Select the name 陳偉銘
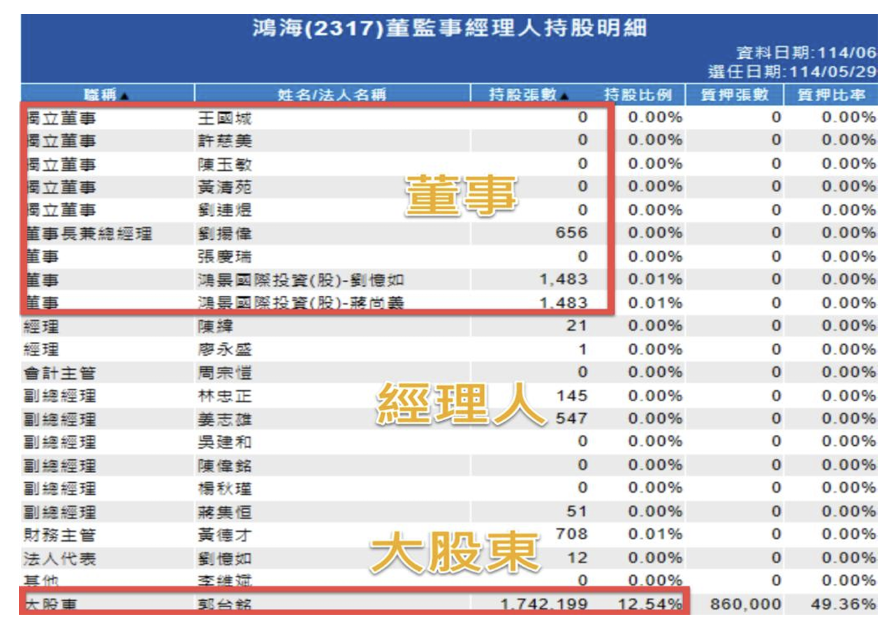Image resolution: width=889 pixels, height=619 pixels. (224, 465)
